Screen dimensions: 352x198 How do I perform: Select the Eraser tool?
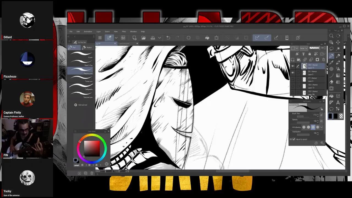coord(331,82)
